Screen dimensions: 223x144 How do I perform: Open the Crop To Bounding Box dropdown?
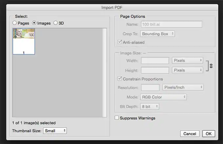(157, 34)
